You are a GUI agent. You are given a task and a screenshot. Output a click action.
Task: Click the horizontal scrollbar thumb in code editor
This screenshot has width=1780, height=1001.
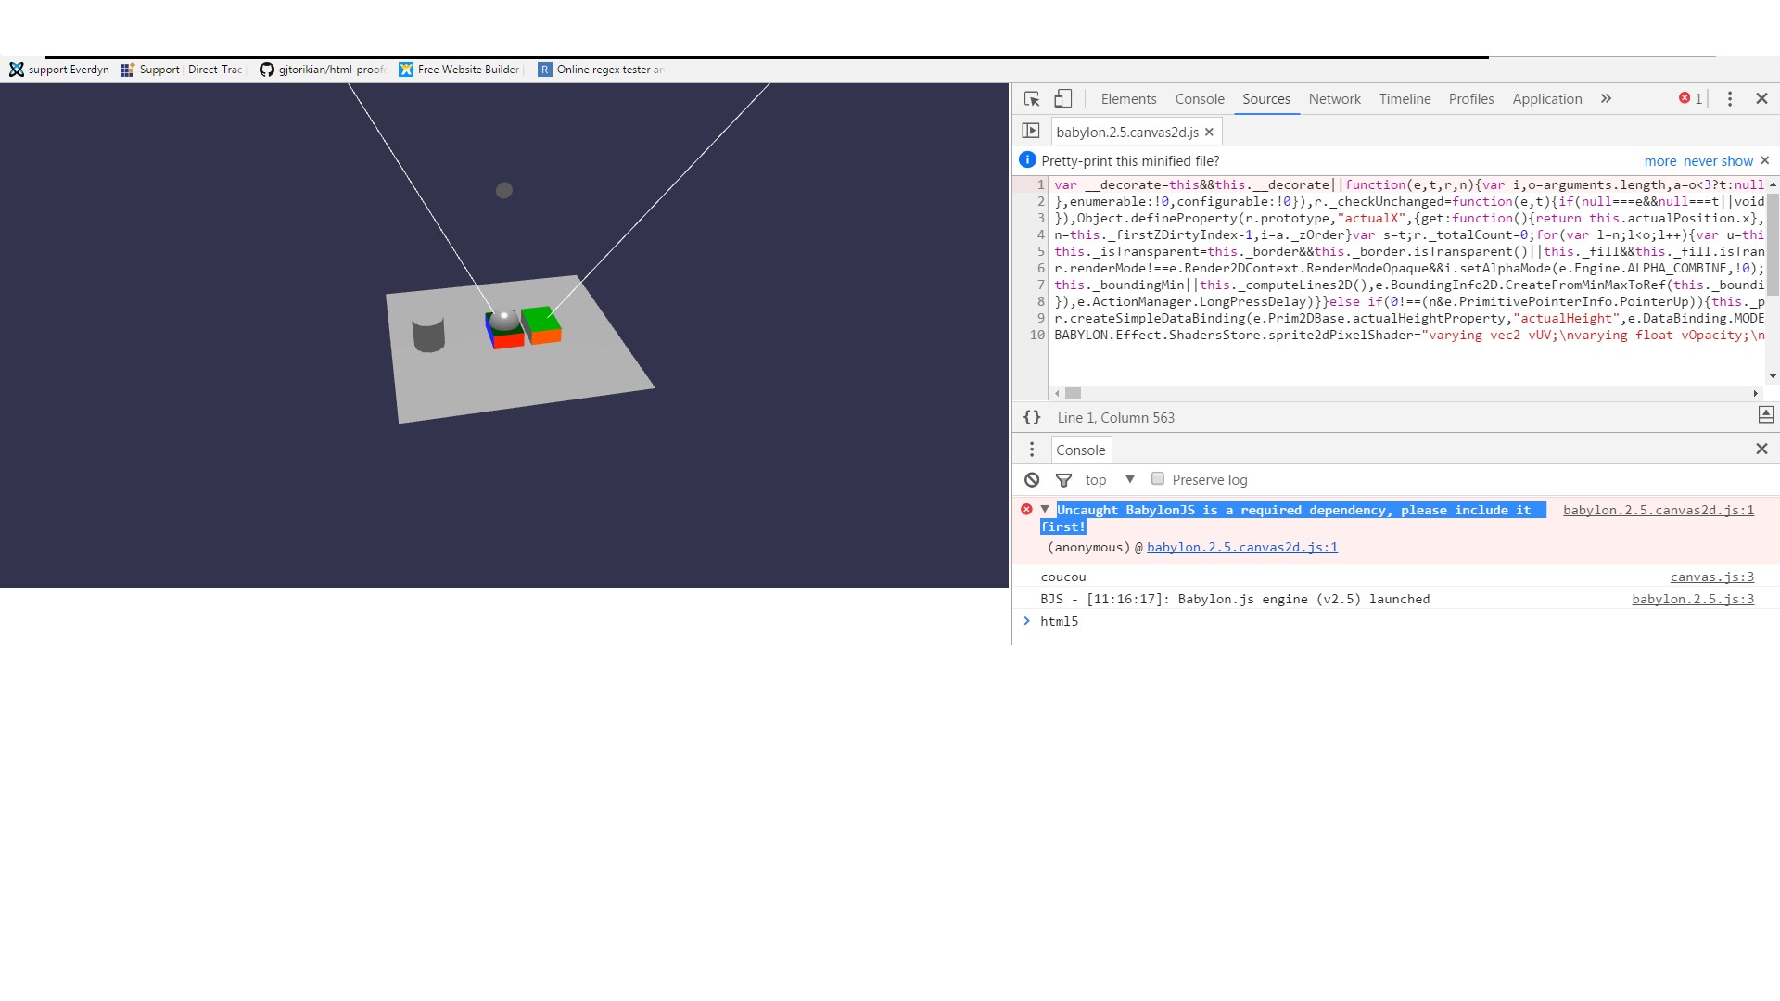click(x=1073, y=393)
